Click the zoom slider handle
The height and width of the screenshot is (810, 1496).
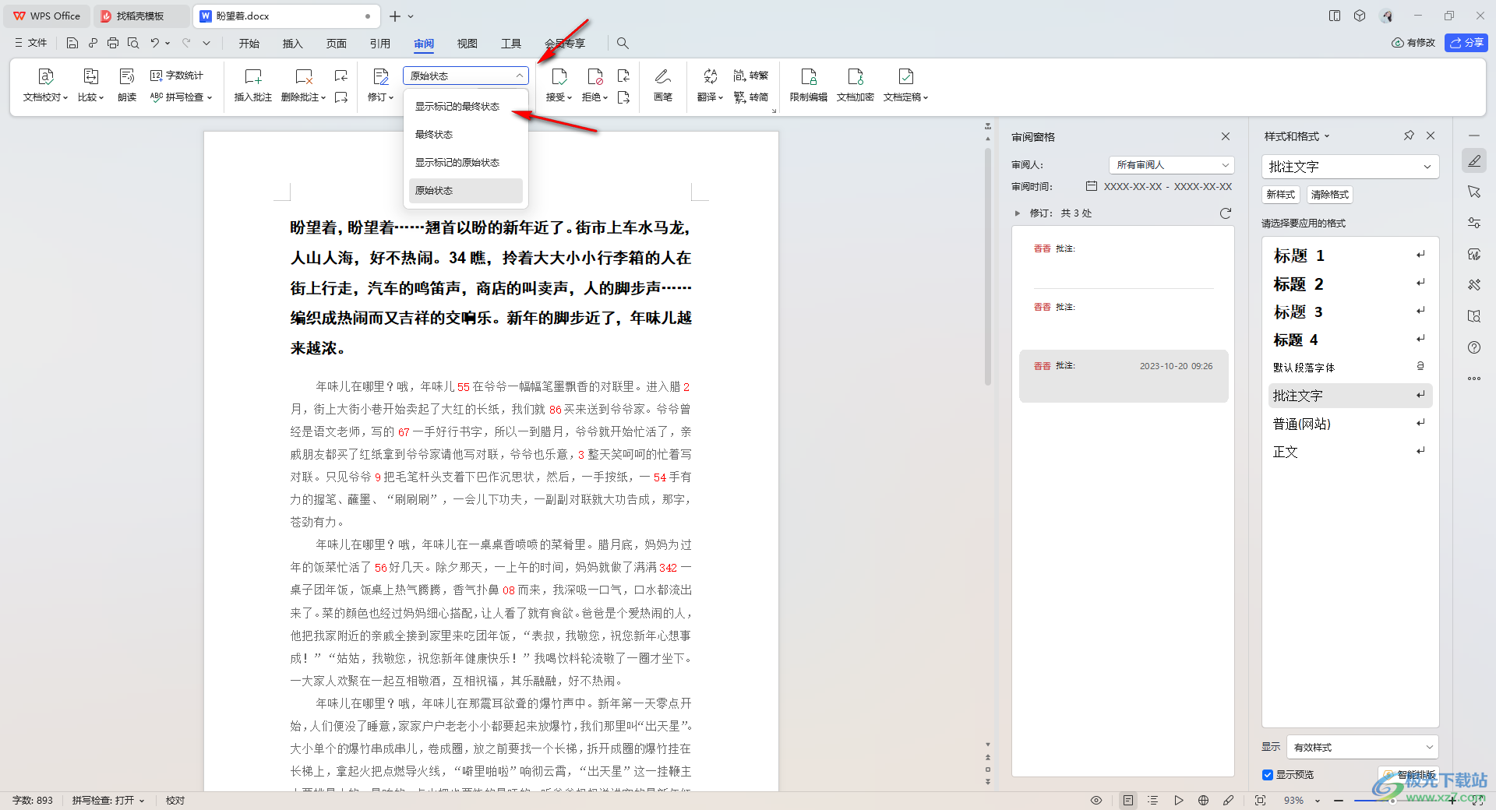(x=1392, y=801)
